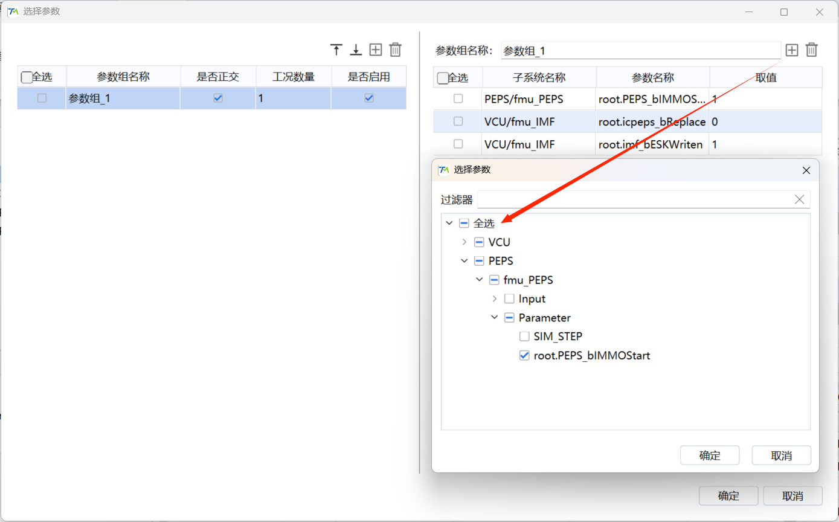Add a new parameter group in left panel
The image size is (839, 522).
376,50
